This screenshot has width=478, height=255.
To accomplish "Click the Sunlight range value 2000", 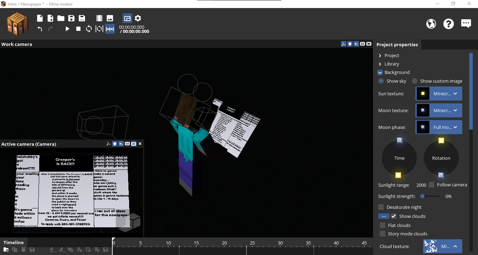I will [421, 185].
